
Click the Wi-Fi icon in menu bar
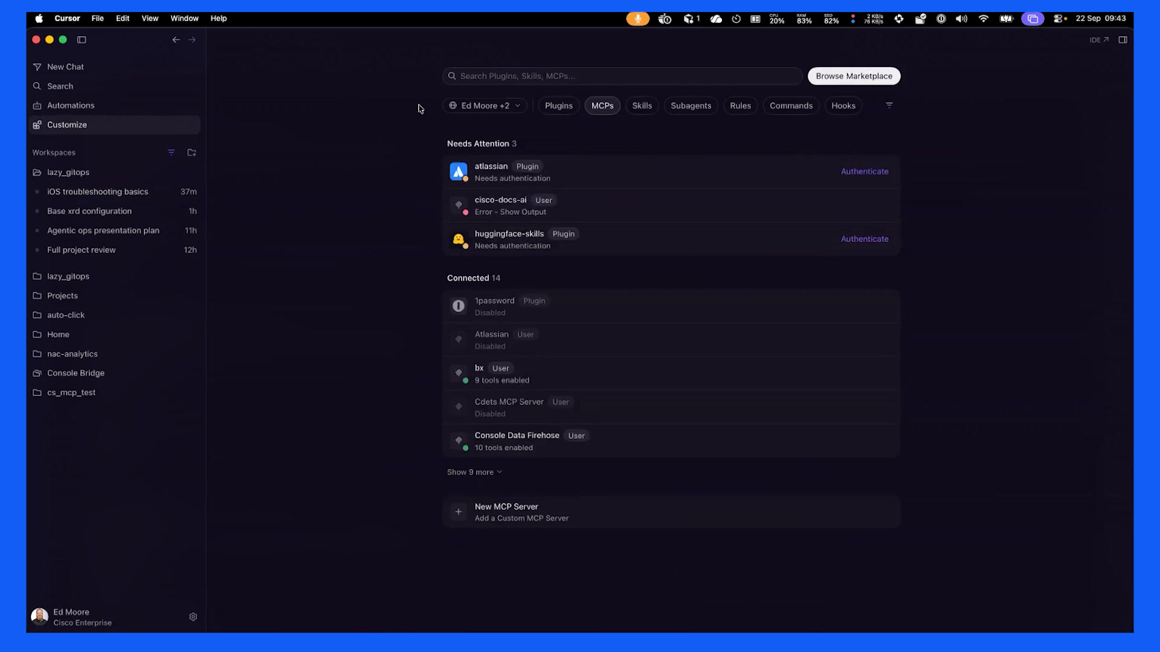[x=984, y=19]
